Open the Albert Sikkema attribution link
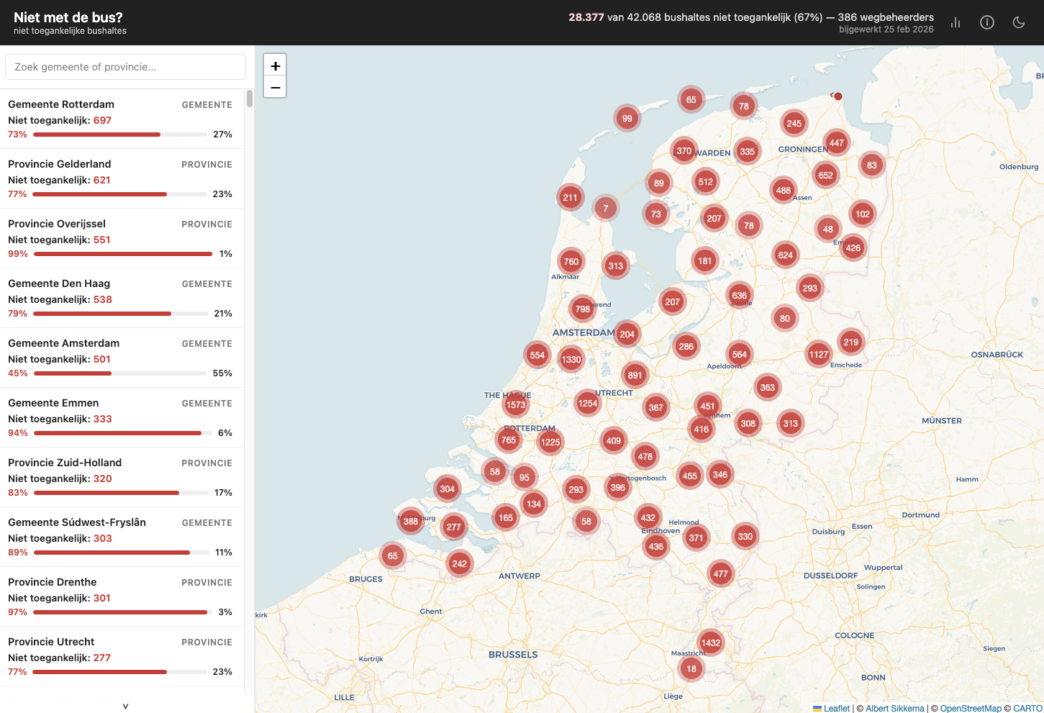Viewport: 1044px width, 713px height. pyautogui.click(x=895, y=708)
